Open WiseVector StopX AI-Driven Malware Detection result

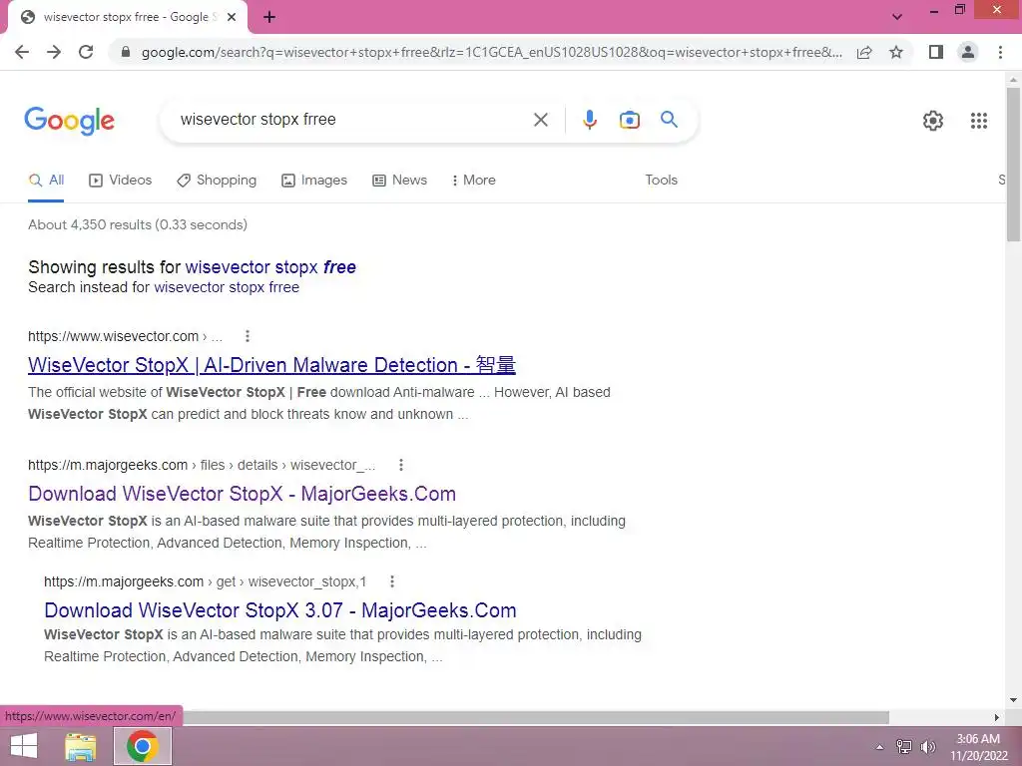pos(271,365)
